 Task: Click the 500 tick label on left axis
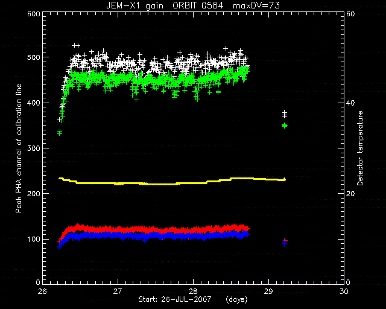34,57
